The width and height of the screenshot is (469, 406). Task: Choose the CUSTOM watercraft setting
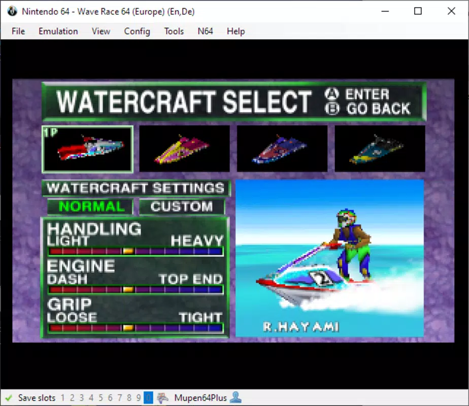(x=182, y=207)
